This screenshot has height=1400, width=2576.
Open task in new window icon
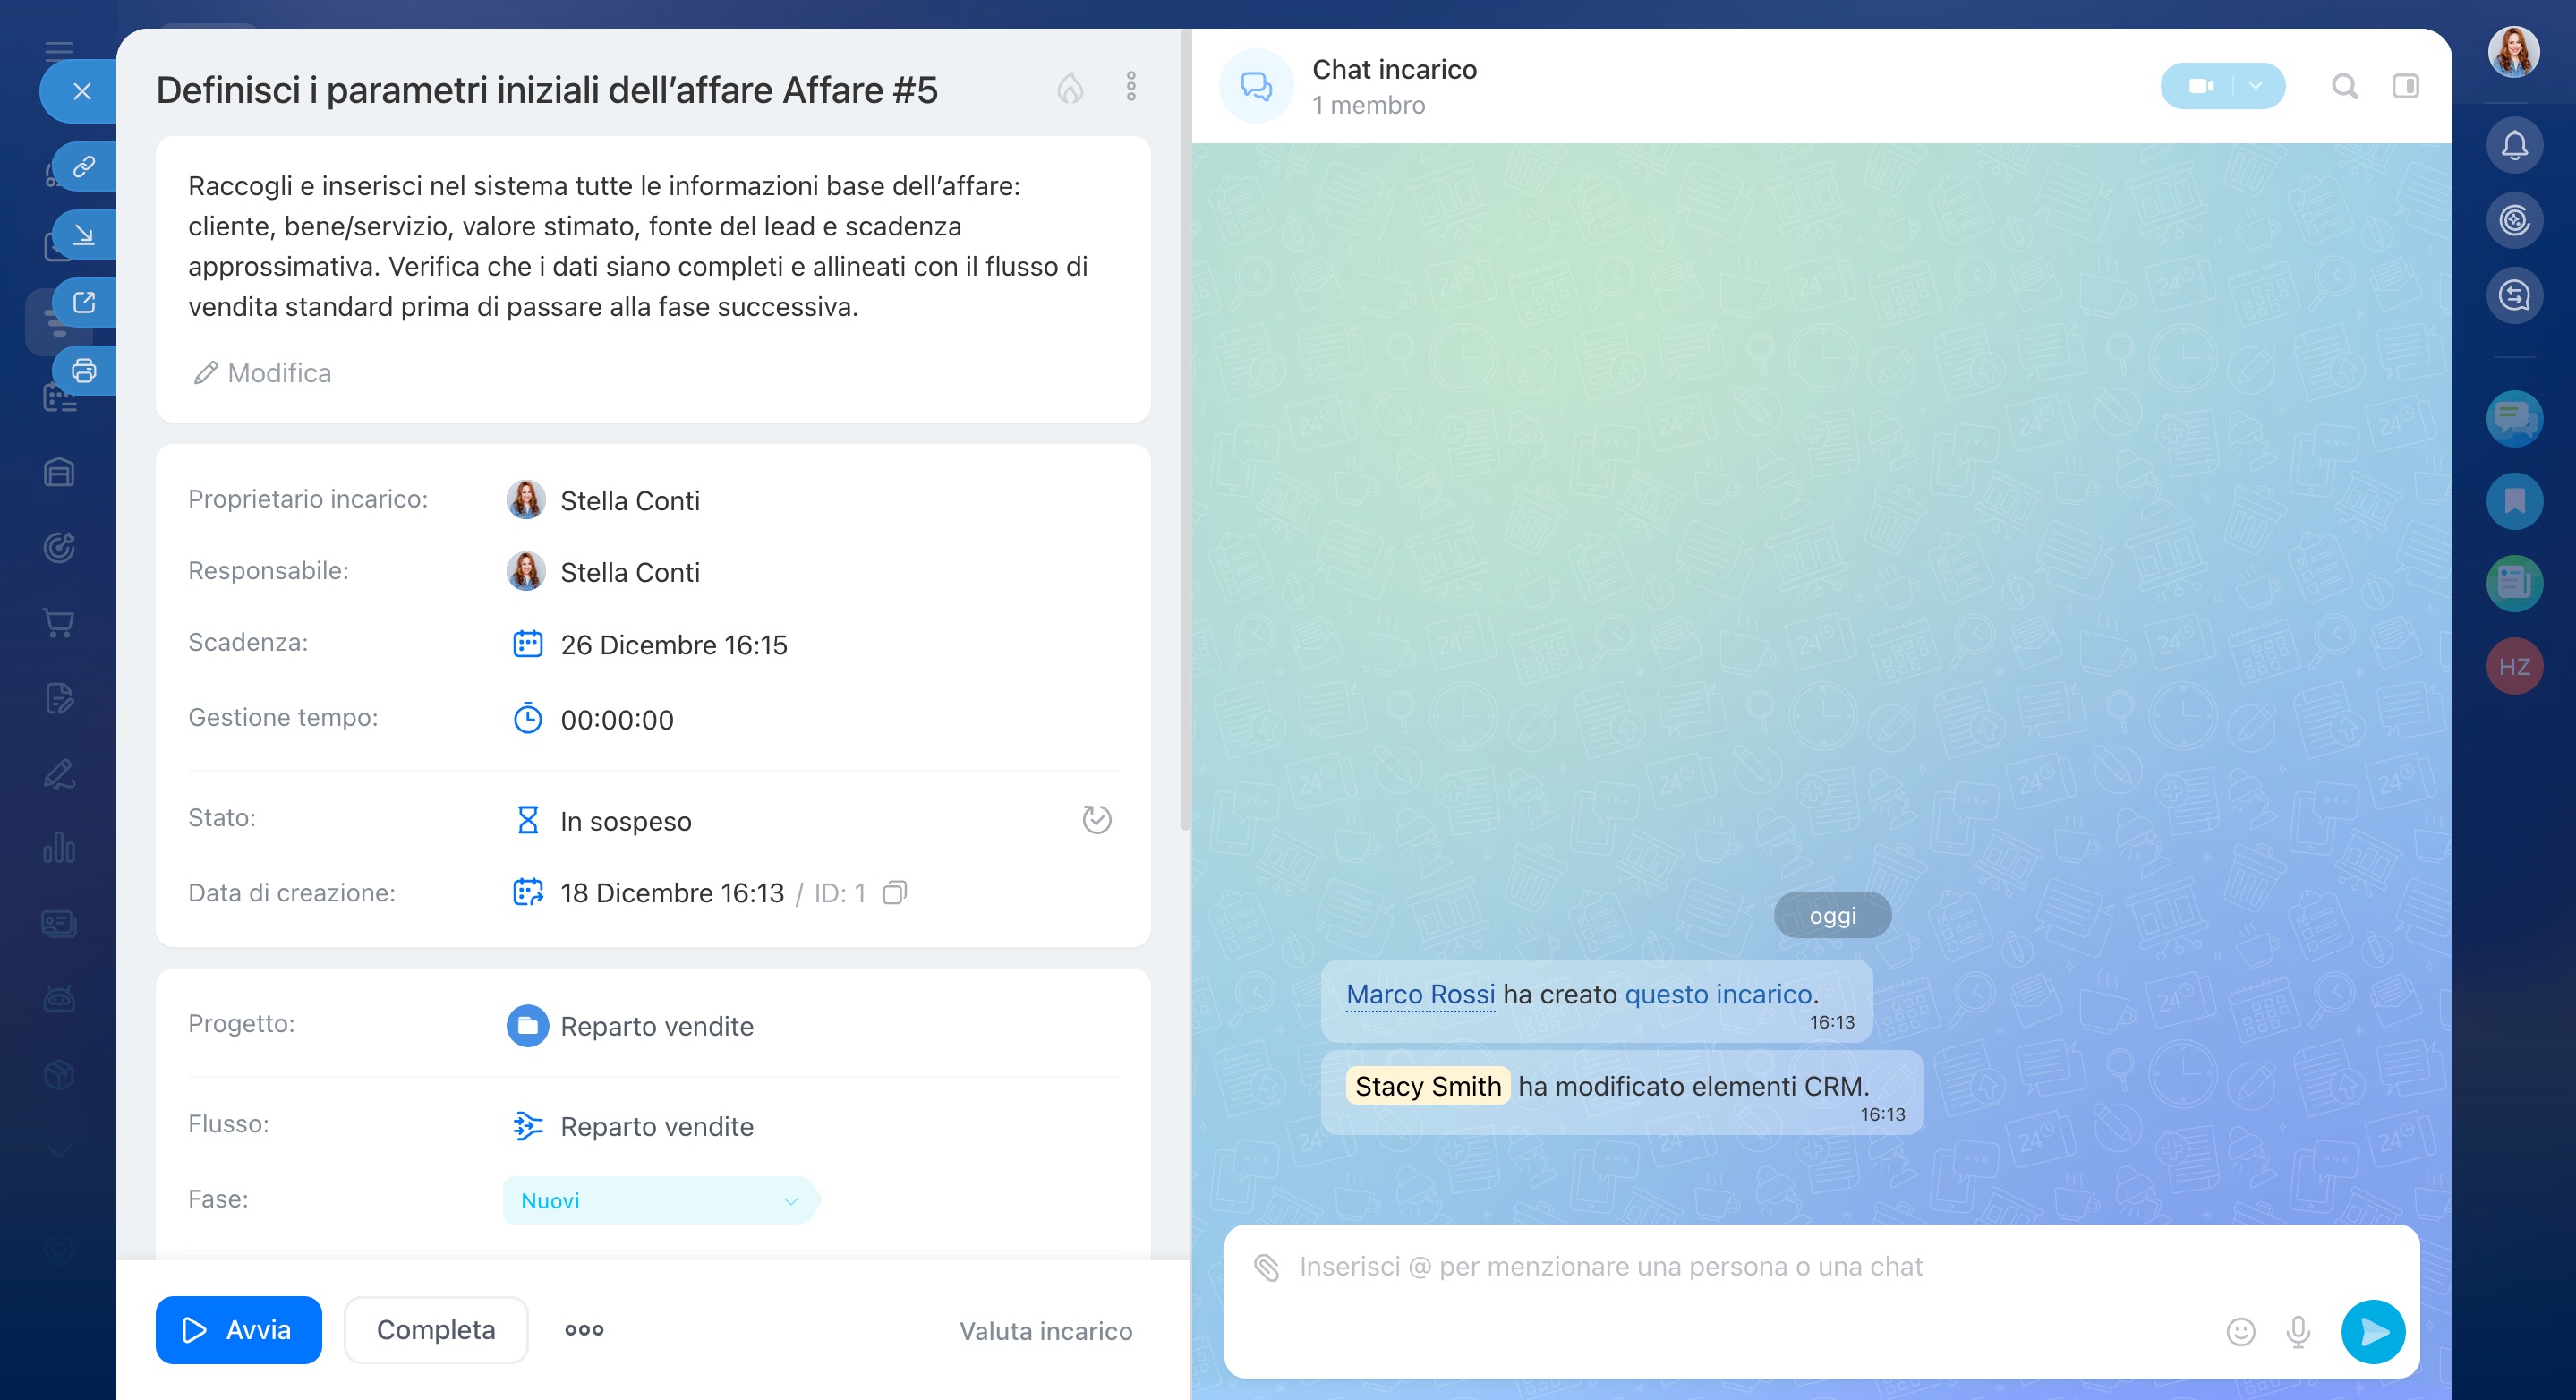pyautogui.click(x=84, y=302)
